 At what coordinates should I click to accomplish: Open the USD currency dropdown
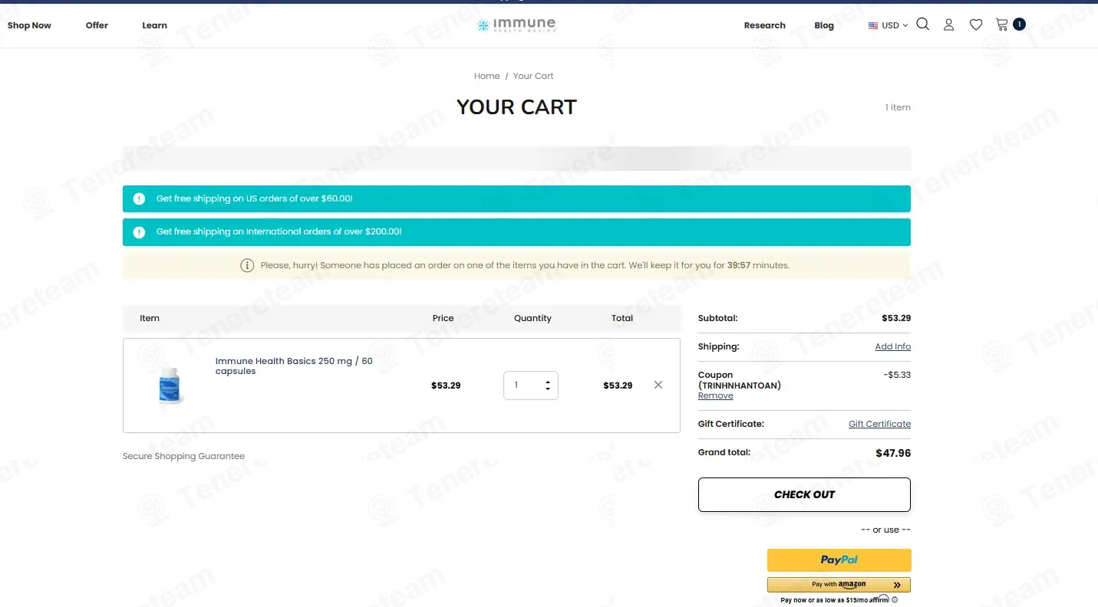tap(889, 25)
